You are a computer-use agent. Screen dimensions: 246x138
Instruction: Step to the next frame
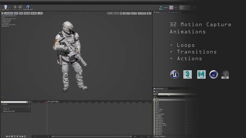coord(20,136)
